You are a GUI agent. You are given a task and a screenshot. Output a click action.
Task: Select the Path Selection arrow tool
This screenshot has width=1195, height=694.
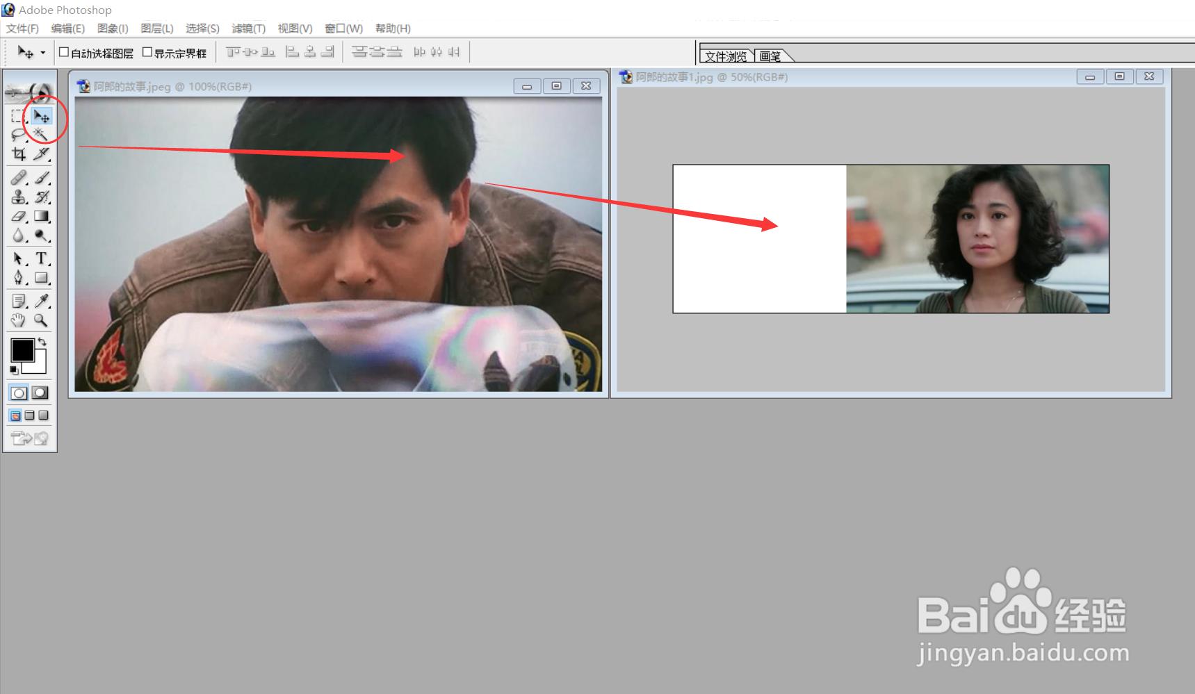coord(18,259)
